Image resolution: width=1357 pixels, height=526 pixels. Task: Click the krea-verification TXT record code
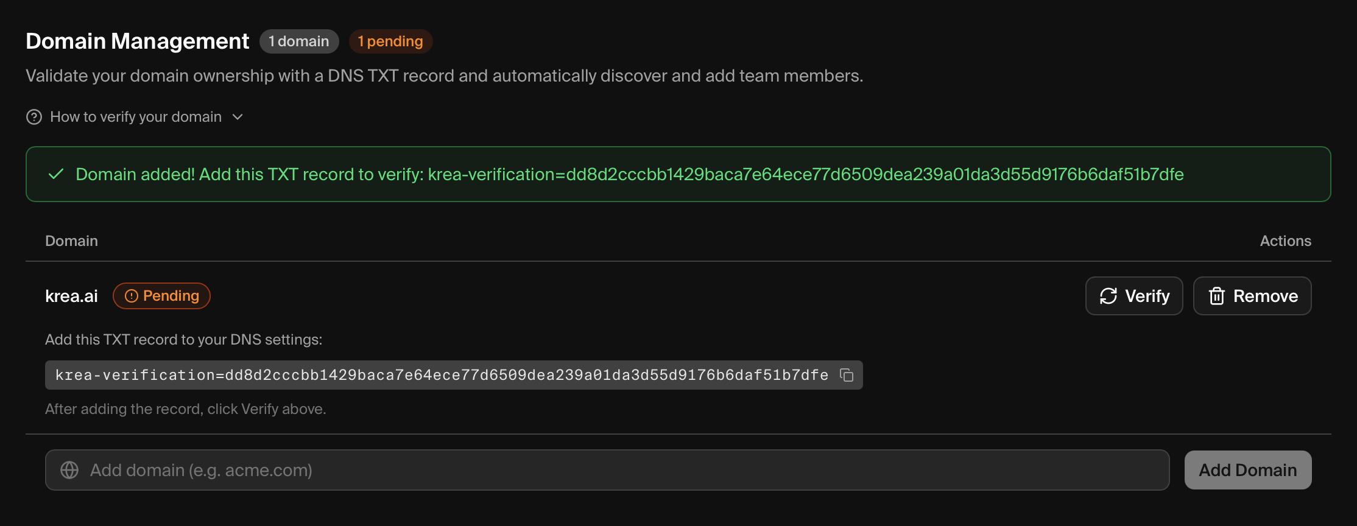442,375
